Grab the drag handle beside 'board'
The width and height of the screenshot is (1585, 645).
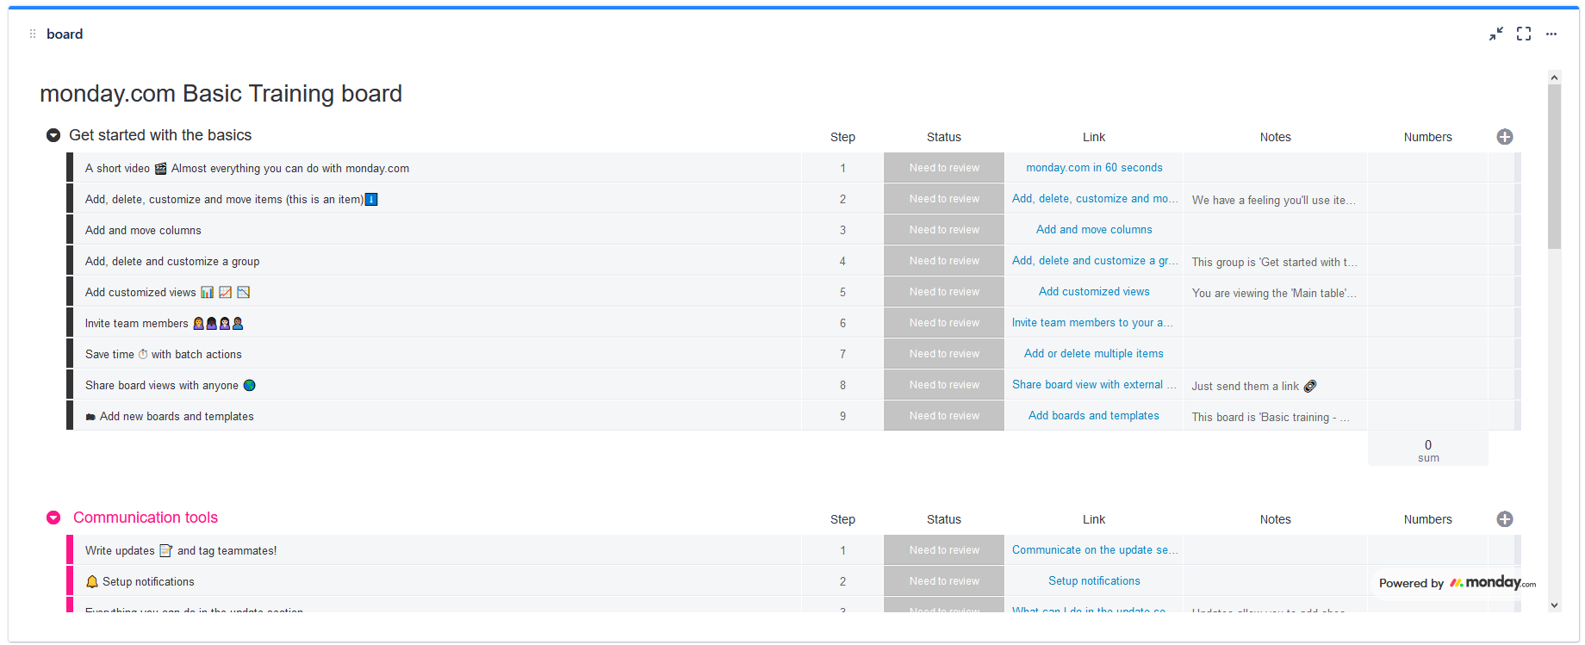[x=33, y=34]
